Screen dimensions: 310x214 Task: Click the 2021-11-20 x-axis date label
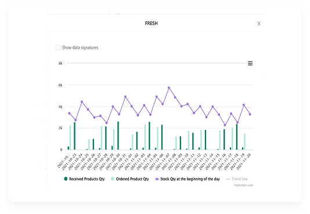(244, 162)
